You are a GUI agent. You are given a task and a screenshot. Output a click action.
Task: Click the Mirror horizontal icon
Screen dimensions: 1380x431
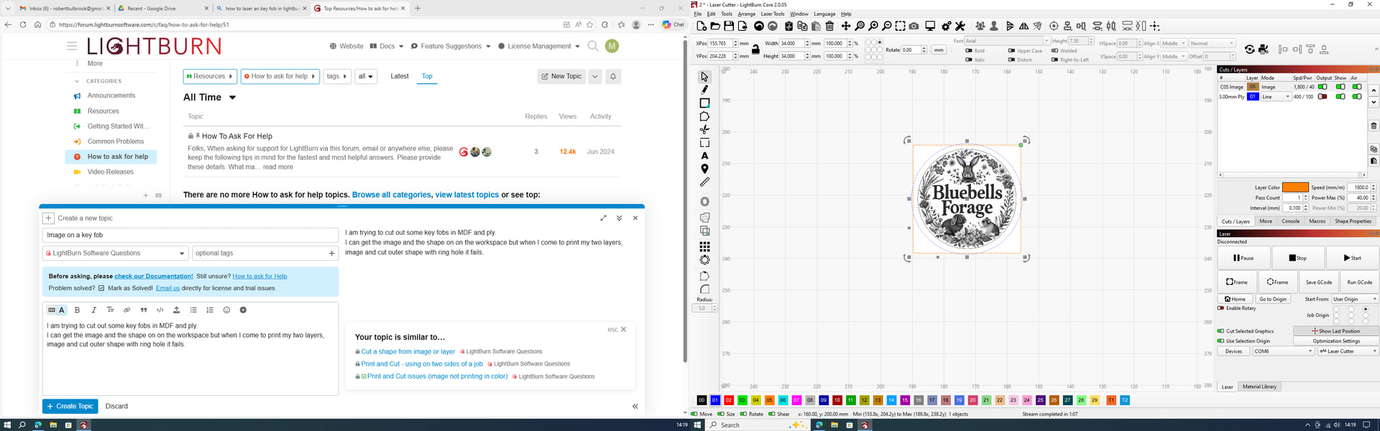coord(1023,26)
